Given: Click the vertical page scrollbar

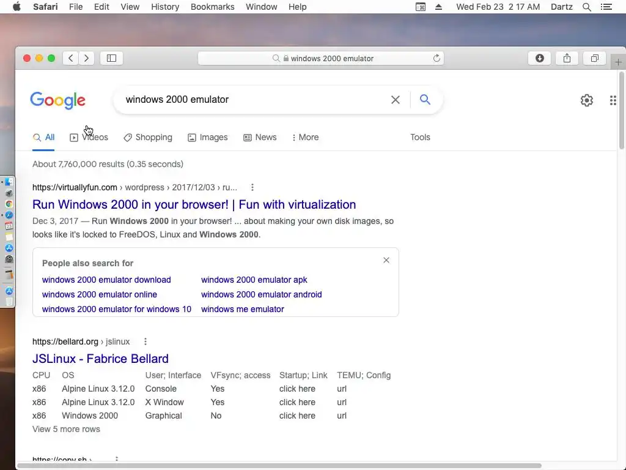Looking at the screenshot, I should 622,110.
